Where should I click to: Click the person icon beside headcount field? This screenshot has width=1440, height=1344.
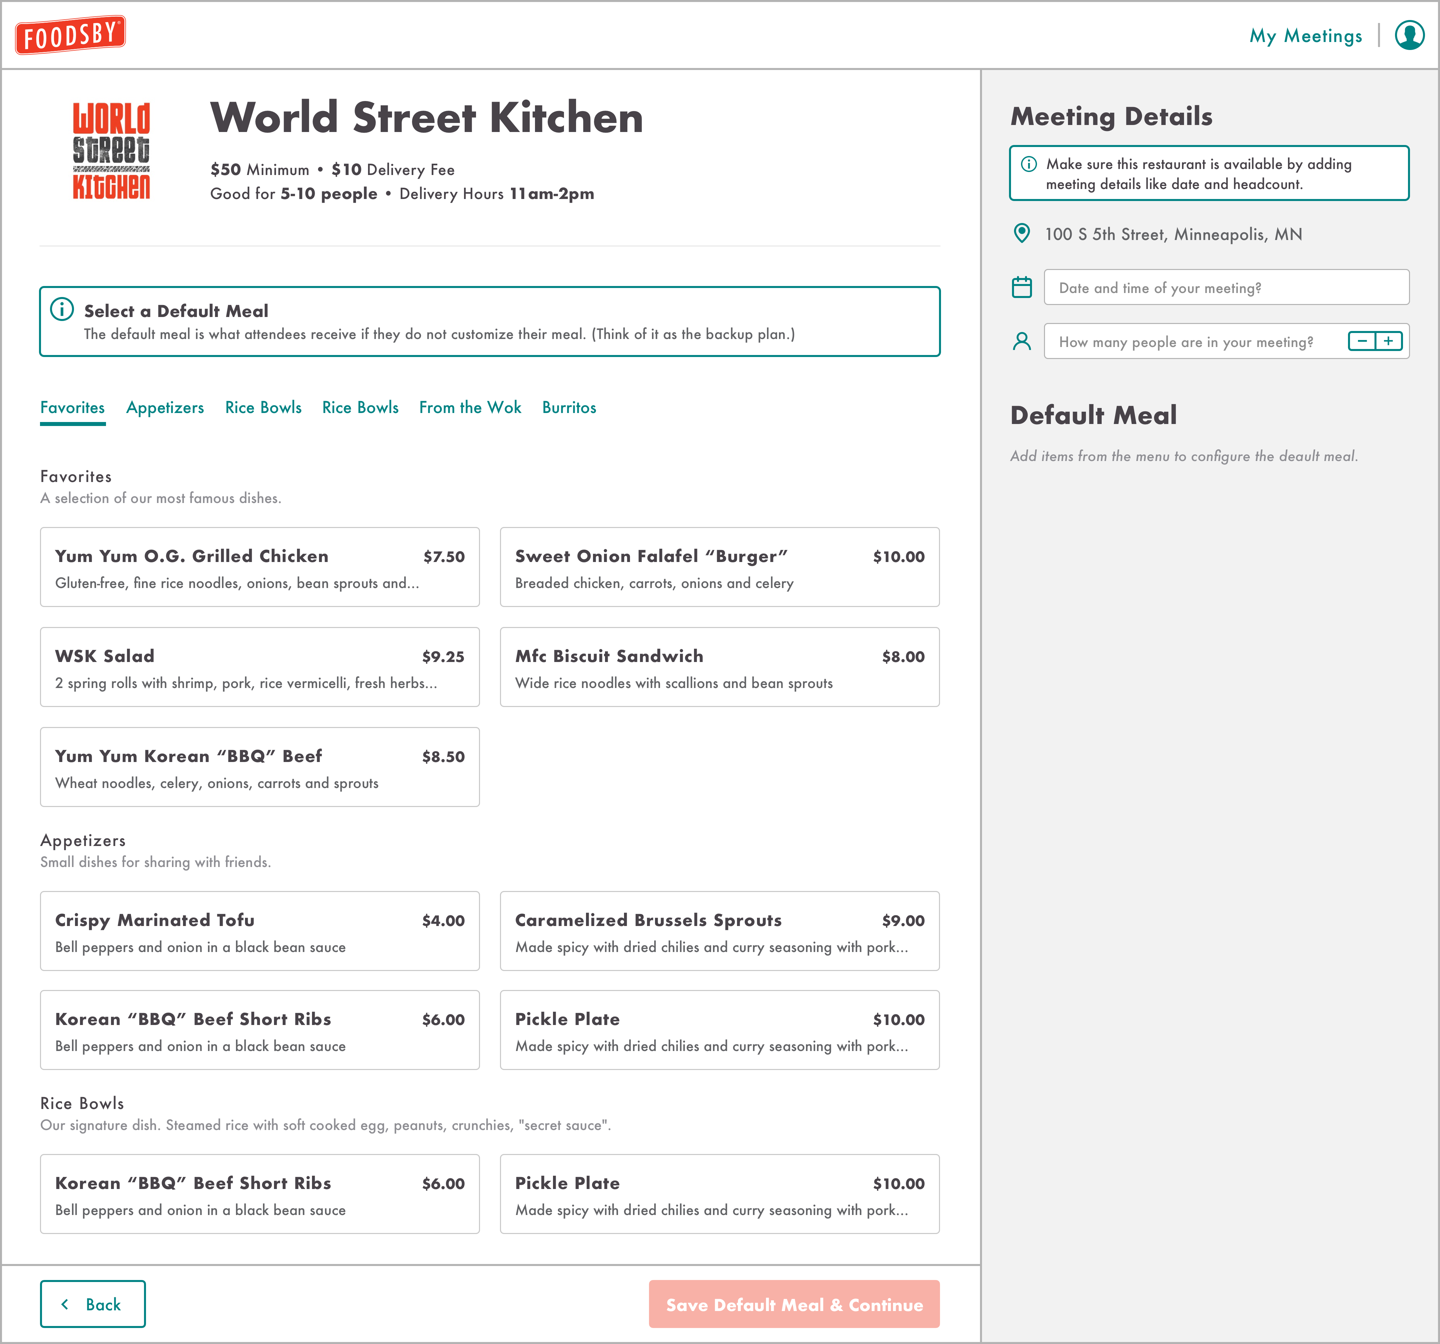click(x=1021, y=341)
